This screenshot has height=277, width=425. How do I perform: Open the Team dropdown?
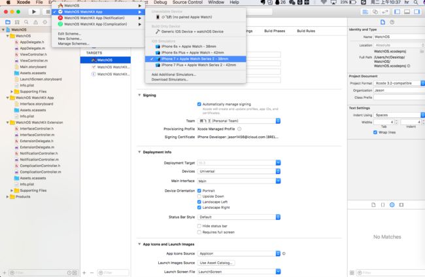click(239, 121)
